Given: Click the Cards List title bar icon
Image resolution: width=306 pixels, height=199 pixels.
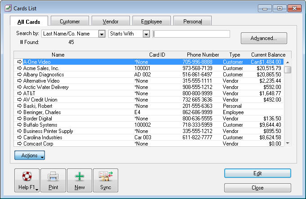Looking at the screenshot, I should (x=8, y=8).
